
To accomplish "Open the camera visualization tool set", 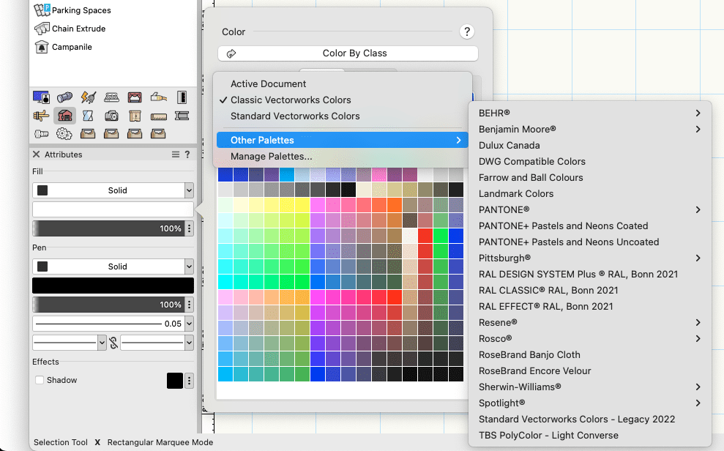I will (x=111, y=116).
